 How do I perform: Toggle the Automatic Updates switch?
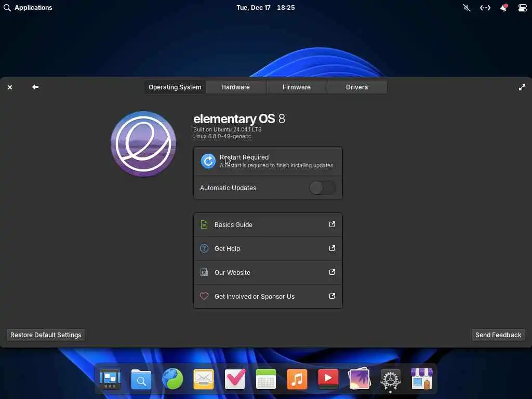(x=322, y=188)
